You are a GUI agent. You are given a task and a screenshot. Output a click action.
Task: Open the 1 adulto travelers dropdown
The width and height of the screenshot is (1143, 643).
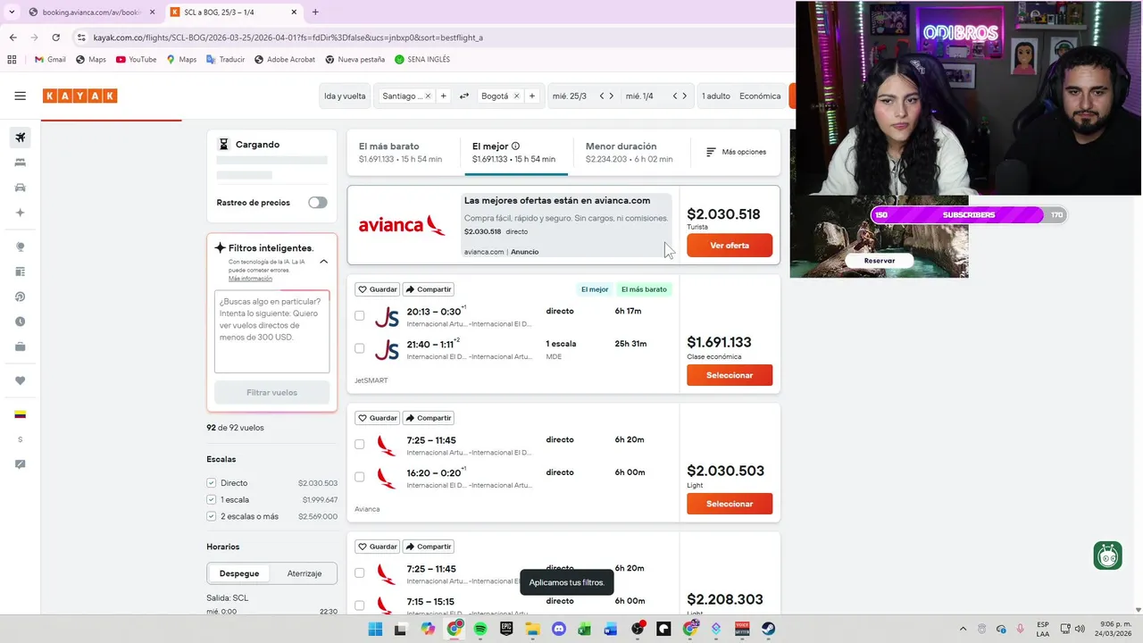[716, 96]
